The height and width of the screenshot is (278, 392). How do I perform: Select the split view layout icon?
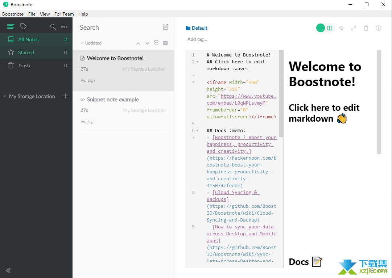(330, 28)
